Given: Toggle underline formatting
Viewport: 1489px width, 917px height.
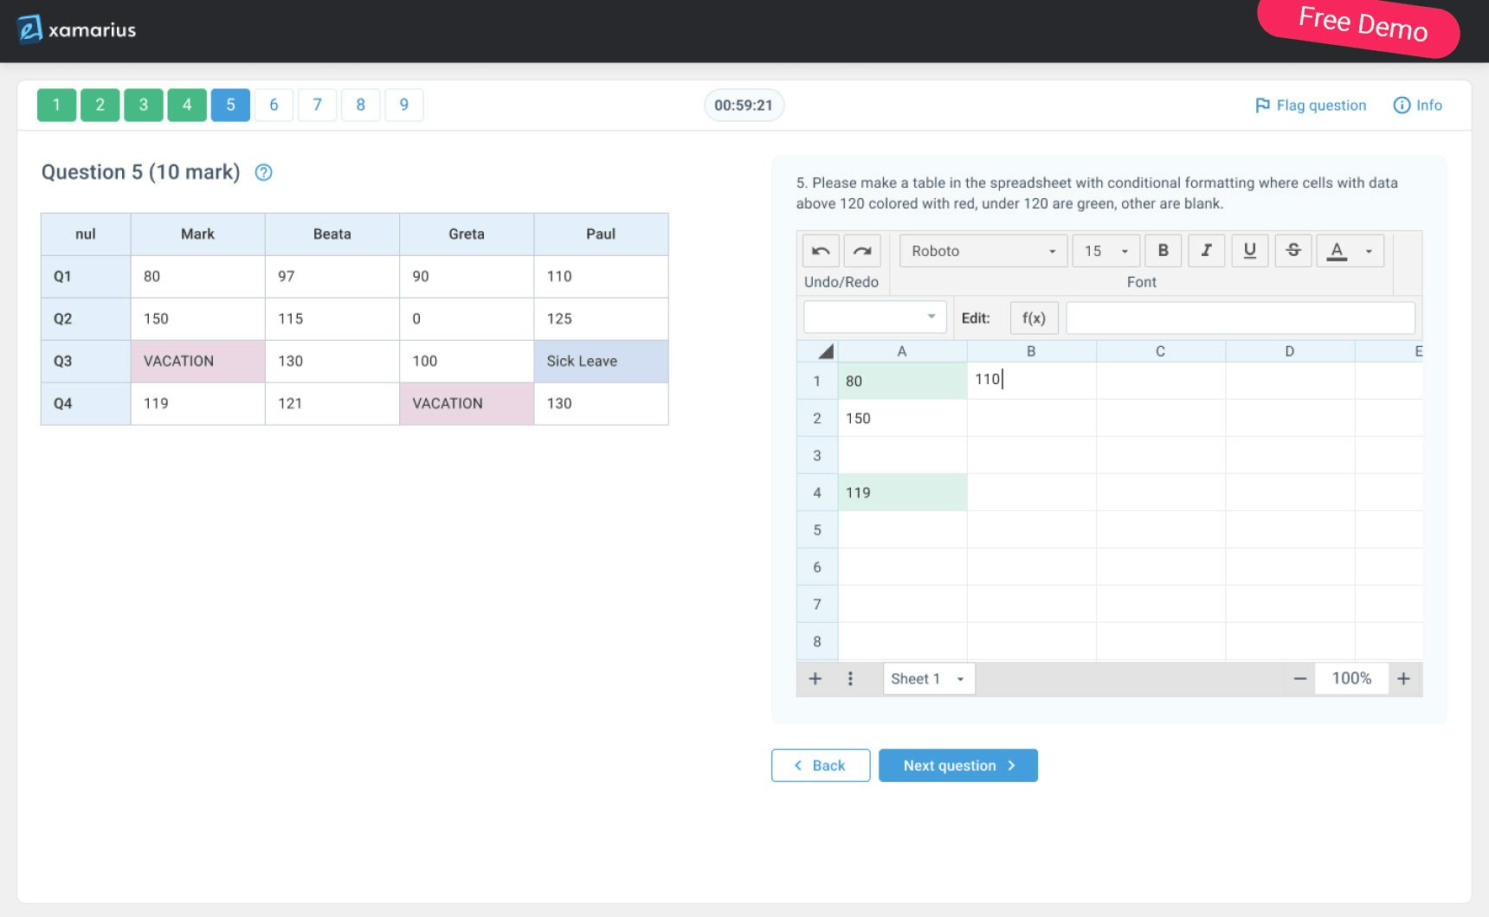Looking at the screenshot, I should 1250,251.
